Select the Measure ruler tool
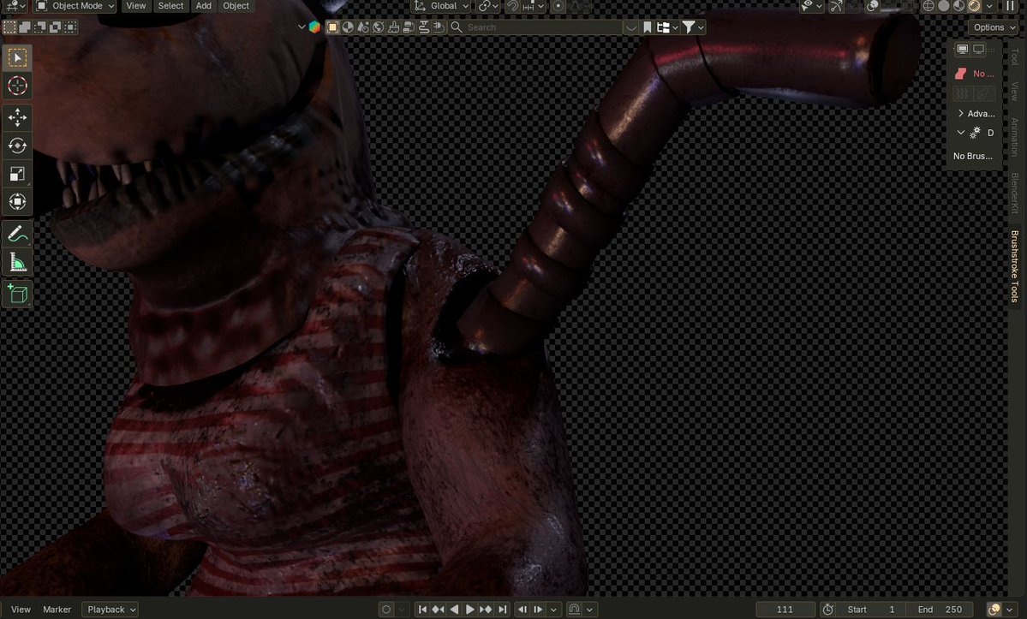Viewport: 1027px width, 619px height. (18, 262)
